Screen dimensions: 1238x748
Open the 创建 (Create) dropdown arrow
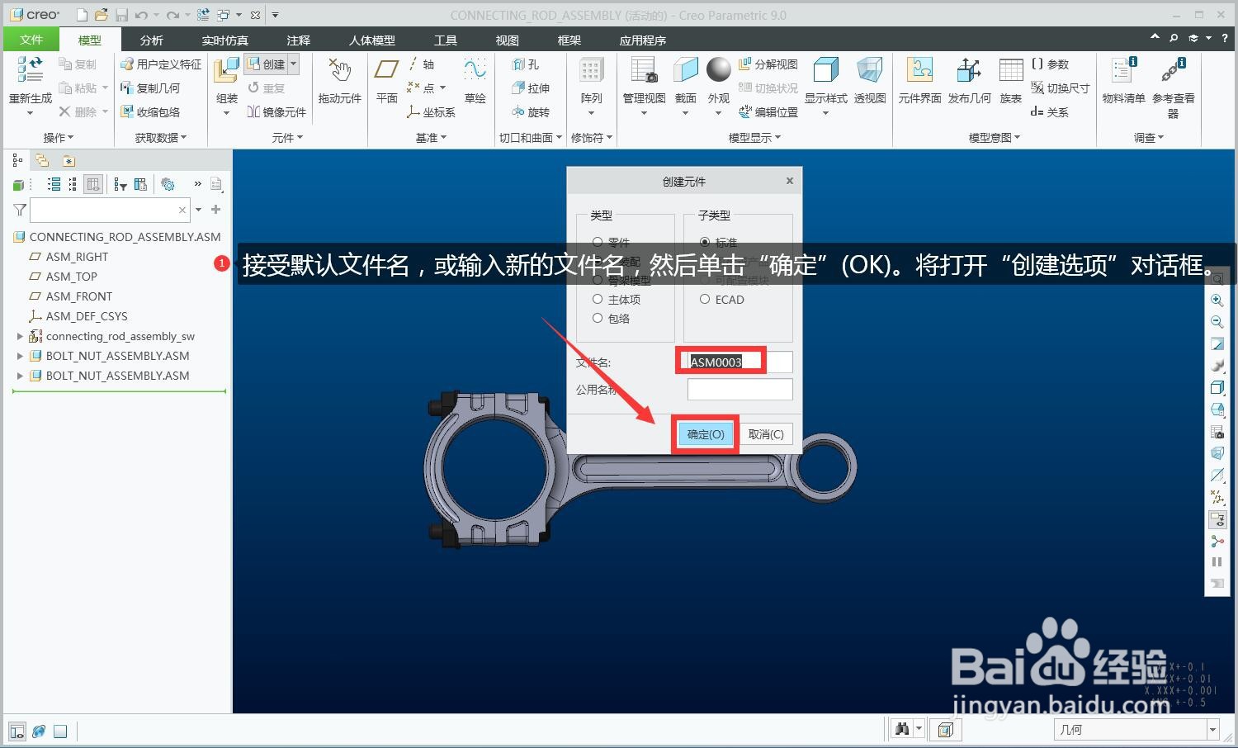point(293,64)
